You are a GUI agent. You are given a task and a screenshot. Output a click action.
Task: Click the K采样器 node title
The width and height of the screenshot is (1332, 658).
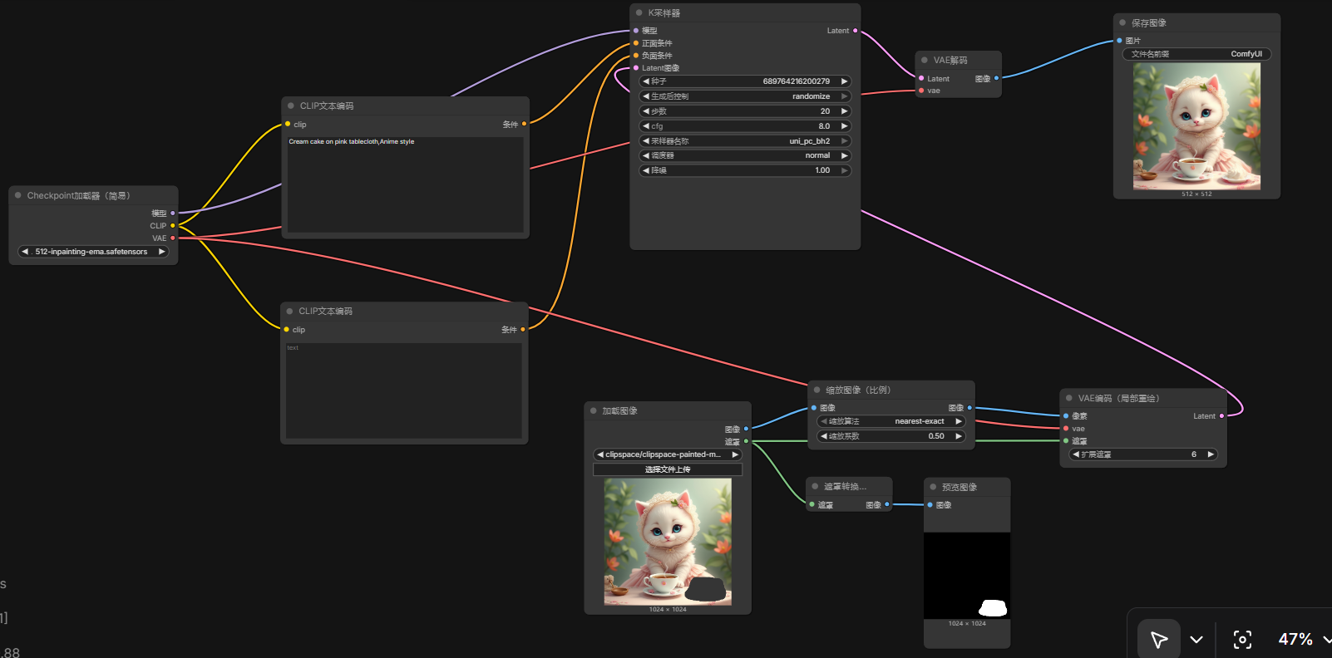pyautogui.click(x=664, y=12)
